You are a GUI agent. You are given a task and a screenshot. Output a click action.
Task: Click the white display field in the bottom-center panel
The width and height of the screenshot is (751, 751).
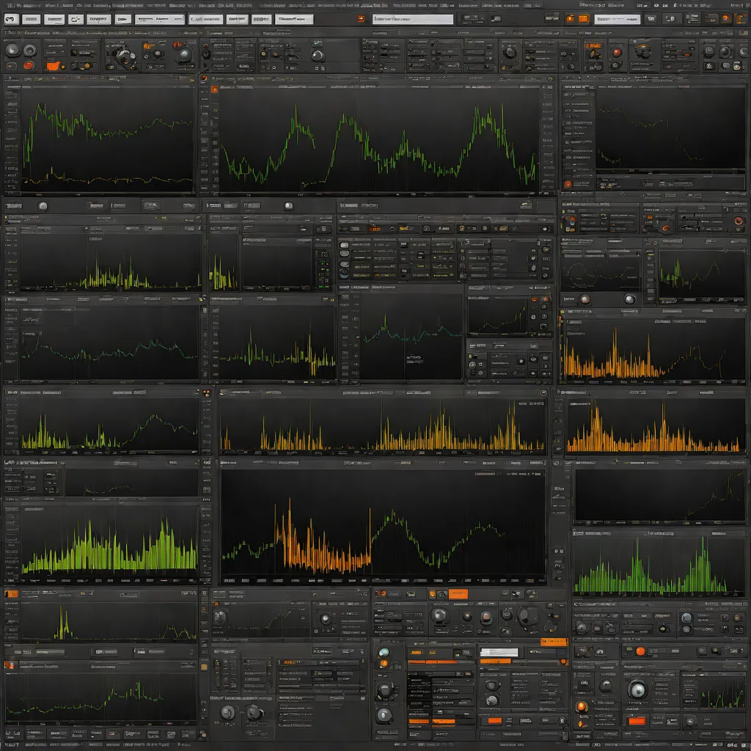[499, 652]
